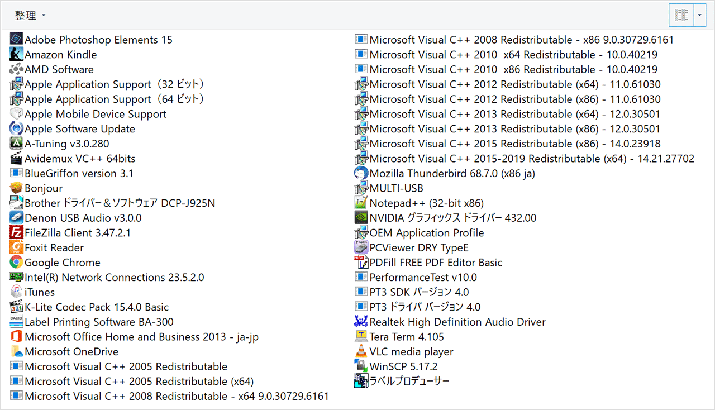The width and height of the screenshot is (715, 410).
Task: Click the iTunes icon
Action: [x=16, y=292]
